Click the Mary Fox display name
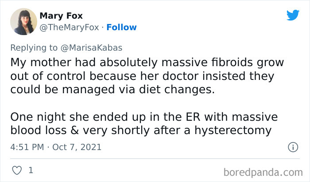The image size is (310, 182). tap(61, 16)
